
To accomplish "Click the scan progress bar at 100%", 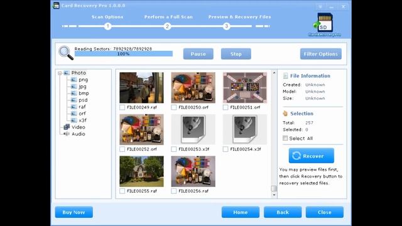I will click(124, 54).
